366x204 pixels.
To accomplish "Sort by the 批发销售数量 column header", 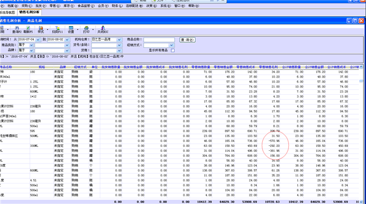I will coord(111,67).
